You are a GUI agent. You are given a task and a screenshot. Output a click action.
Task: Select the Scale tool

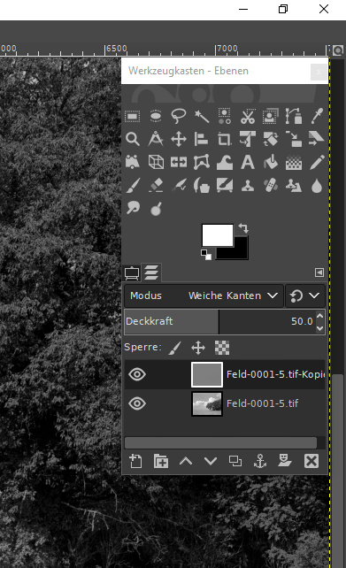pyautogui.click(x=294, y=139)
